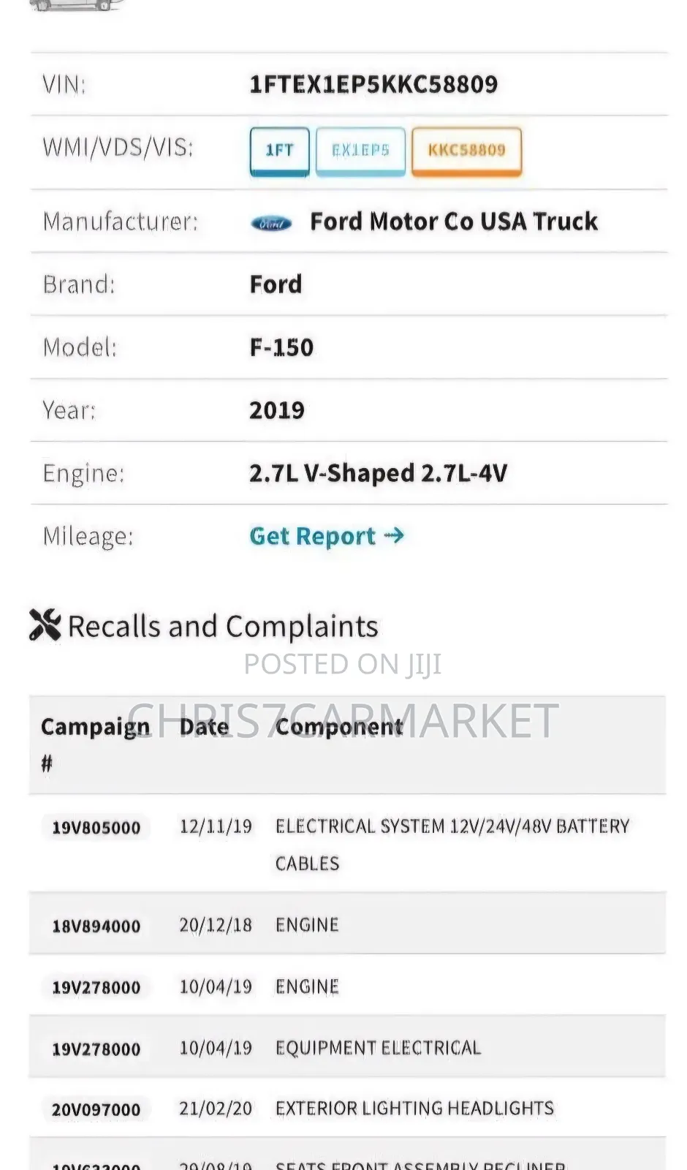The width and height of the screenshot is (687, 1170).
Task: Click the Campaign # column header
Action: pyautogui.click(x=95, y=743)
